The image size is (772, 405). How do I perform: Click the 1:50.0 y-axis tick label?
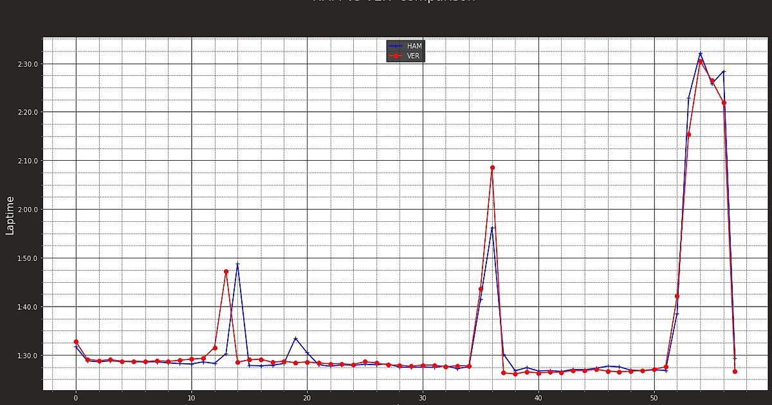click(26, 258)
